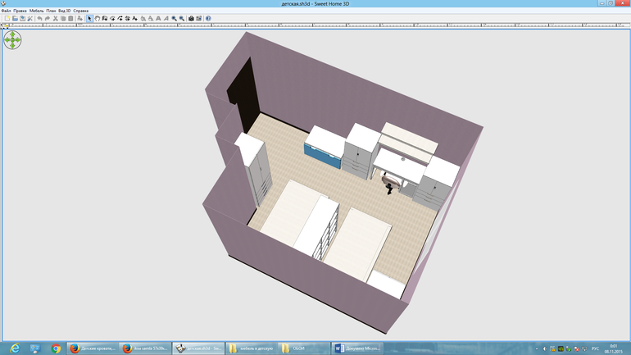Click the green 3D navigation arrows control
The width and height of the screenshot is (631, 355).
coord(12,39)
